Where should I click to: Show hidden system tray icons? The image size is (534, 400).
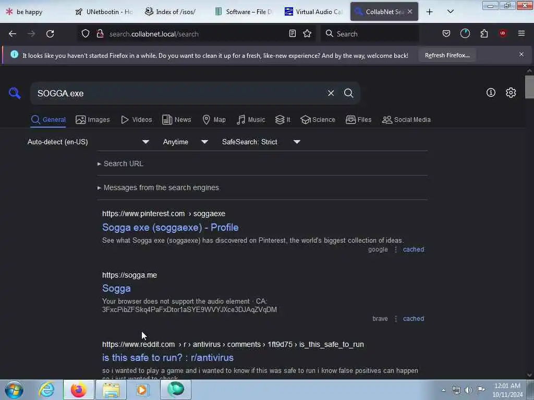pyautogui.click(x=443, y=390)
